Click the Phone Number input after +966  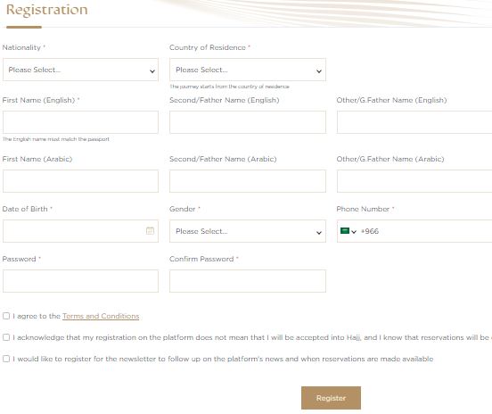[x=436, y=231]
